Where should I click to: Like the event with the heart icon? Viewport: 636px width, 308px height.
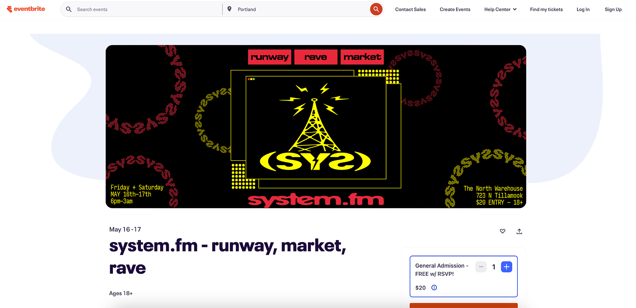503,231
